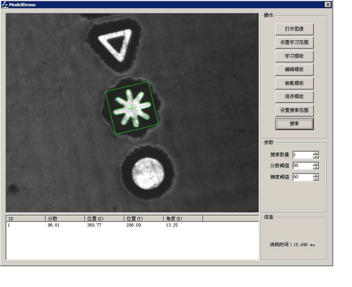Click the 搜索数量 input field
The width and height of the screenshot is (352, 287).
point(303,155)
